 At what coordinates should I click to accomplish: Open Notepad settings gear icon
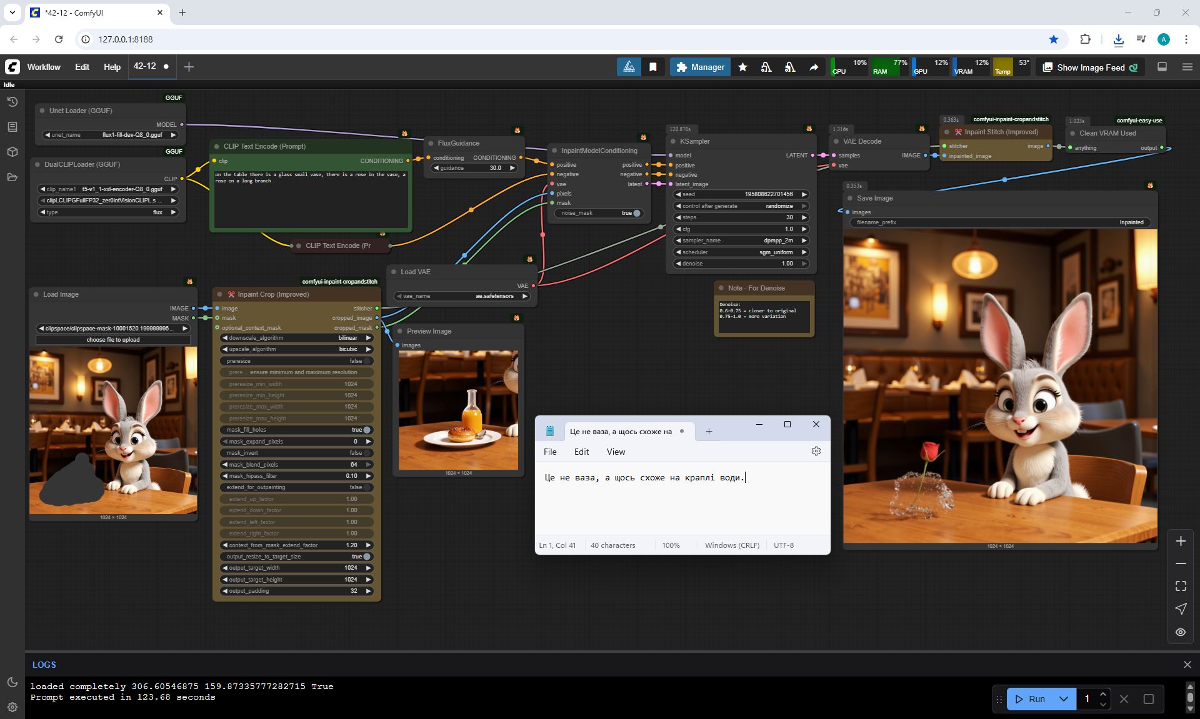pyautogui.click(x=816, y=451)
